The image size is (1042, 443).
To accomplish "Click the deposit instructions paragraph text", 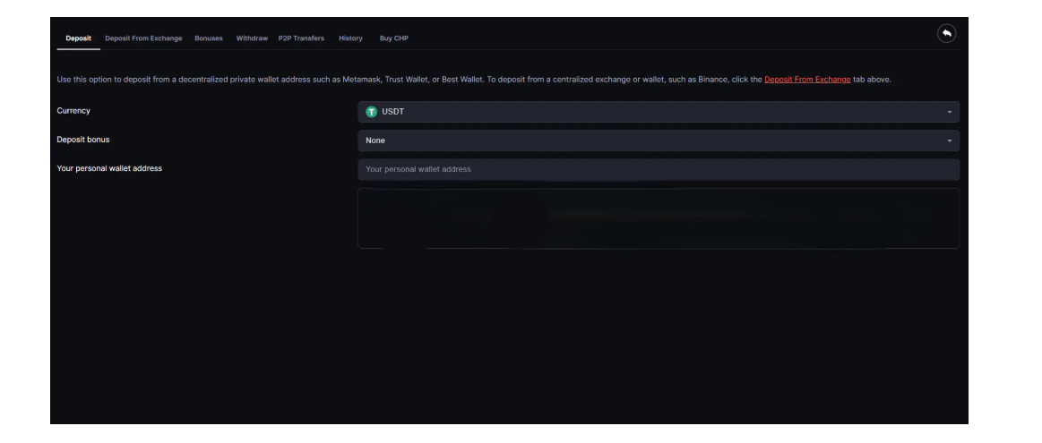I will (x=358, y=81).
